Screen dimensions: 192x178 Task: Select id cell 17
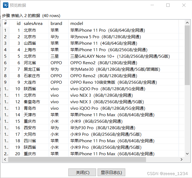click(16, 134)
